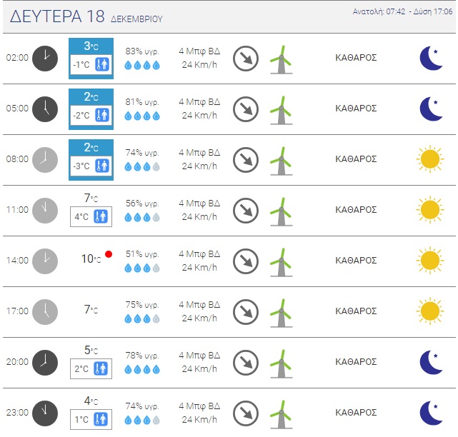Click the wind turbine icon at 02:00
This screenshot has height=437, width=458.
pyautogui.click(x=282, y=58)
